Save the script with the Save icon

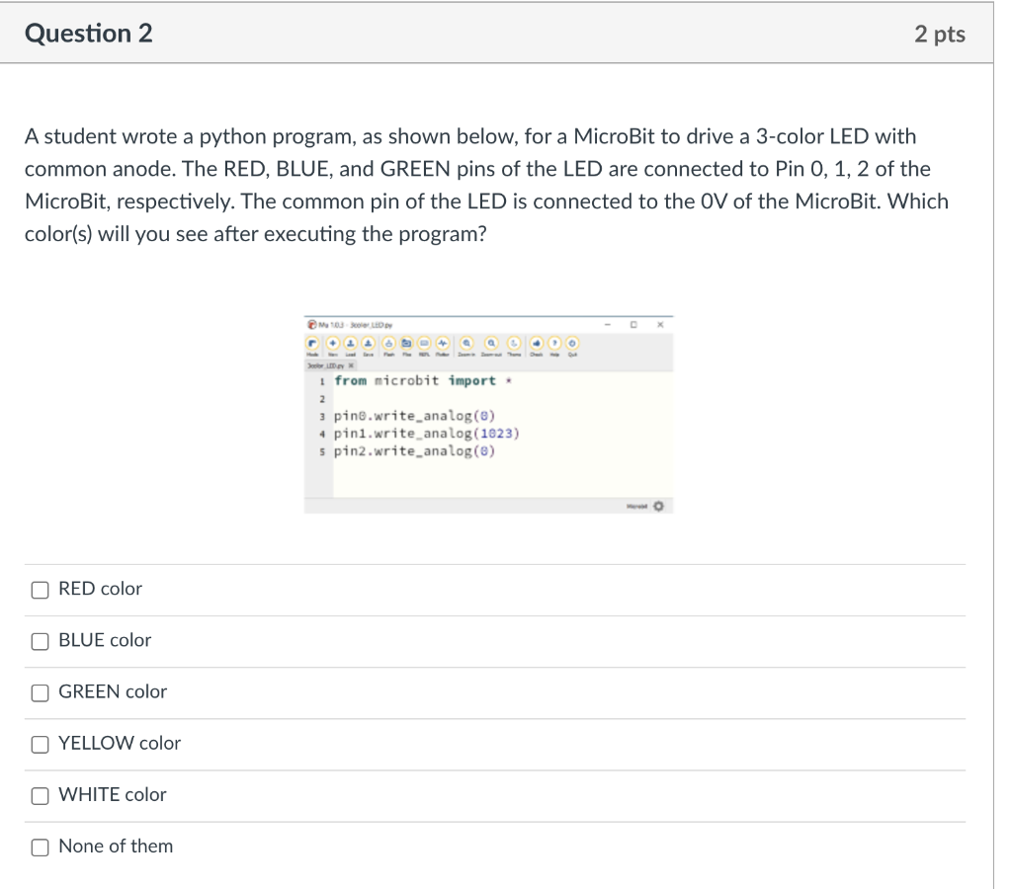click(x=368, y=343)
